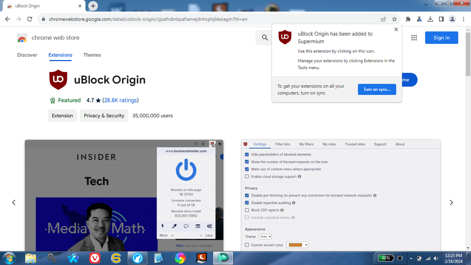Open the uBlock dashboard gears icon
The width and height of the screenshot is (471, 265).
209,226
